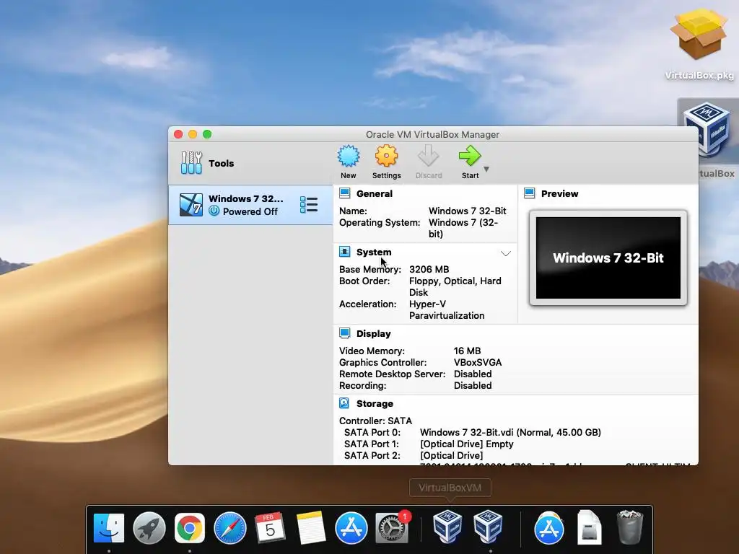The height and width of the screenshot is (554, 739).
Task: Open Notes from the dock
Action: (310, 527)
